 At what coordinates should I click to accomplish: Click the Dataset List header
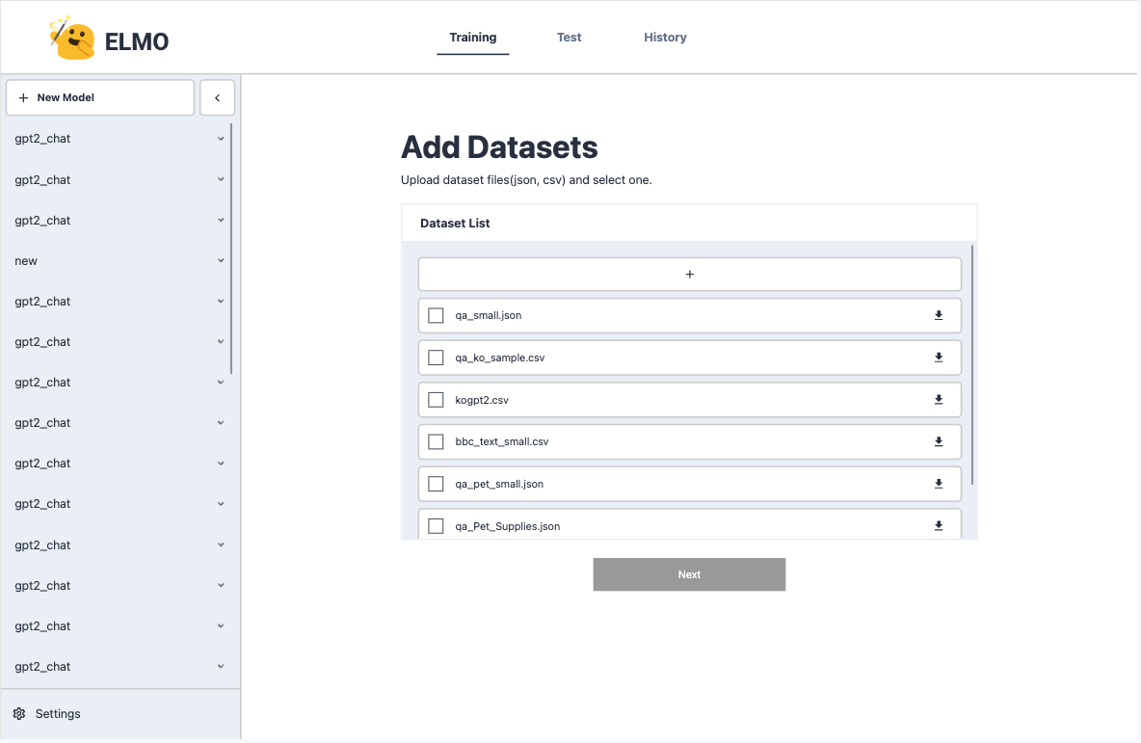455,223
